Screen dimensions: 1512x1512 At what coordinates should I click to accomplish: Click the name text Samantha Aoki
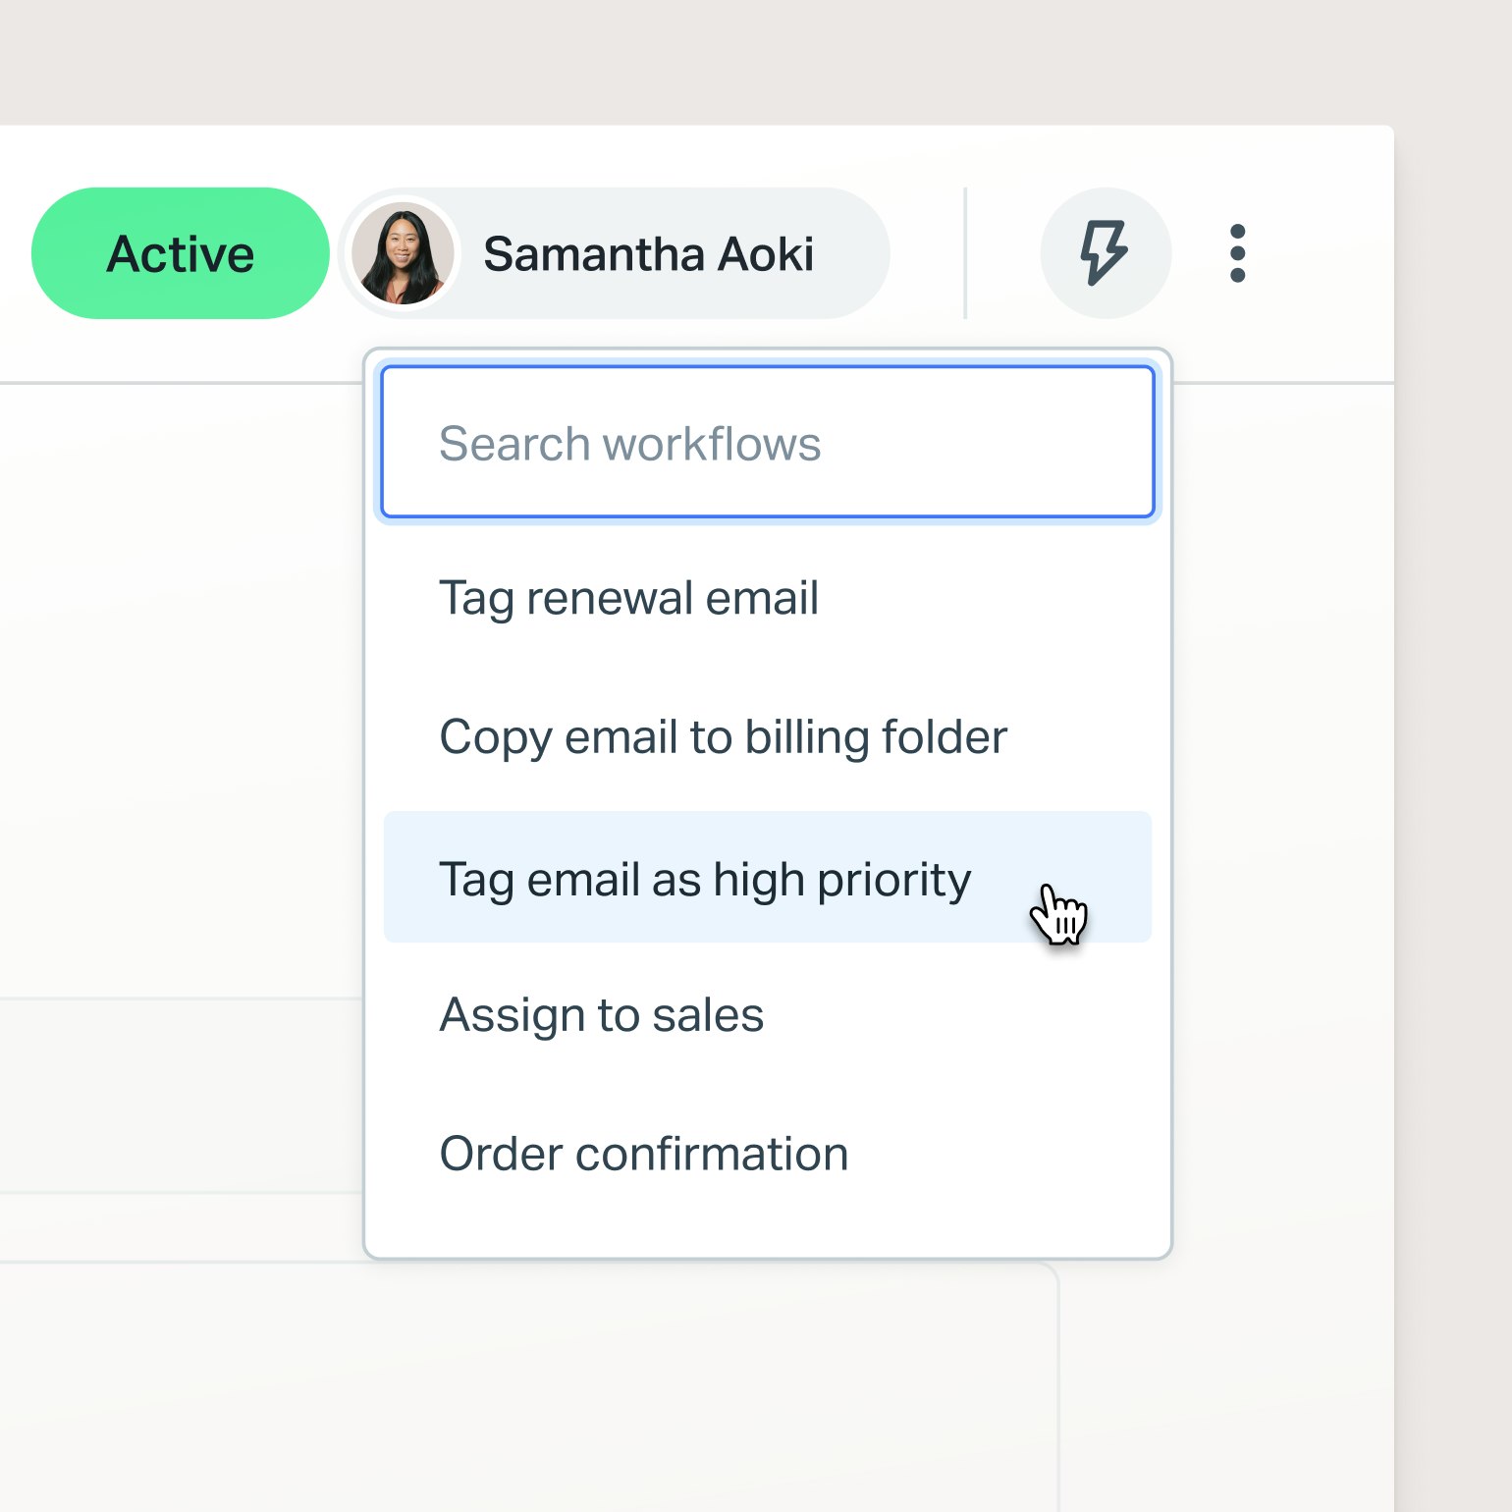click(648, 254)
